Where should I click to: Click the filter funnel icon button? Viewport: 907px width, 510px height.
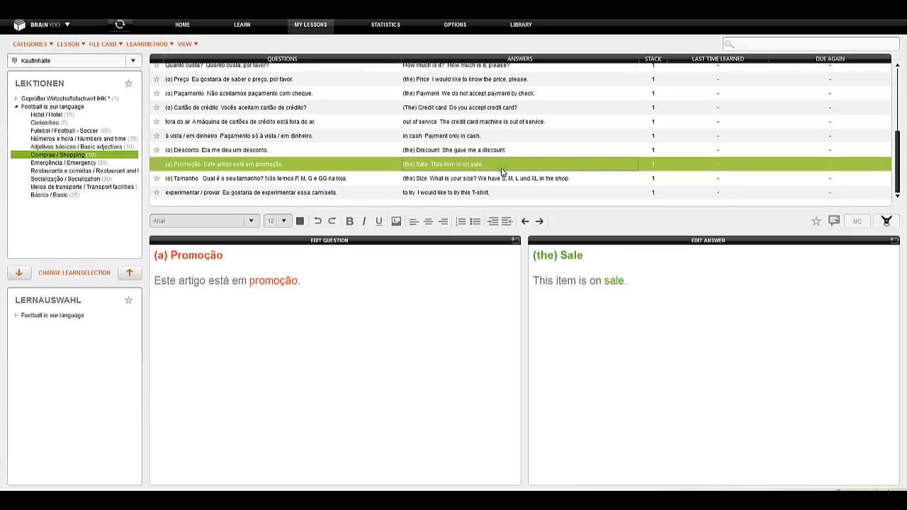click(886, 221)
